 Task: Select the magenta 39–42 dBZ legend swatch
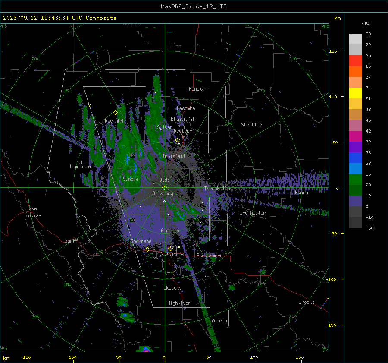(355, 136)
